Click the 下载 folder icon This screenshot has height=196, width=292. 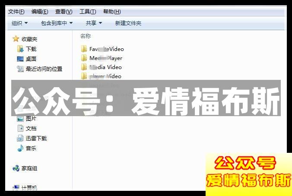click(x=20, y=49)
